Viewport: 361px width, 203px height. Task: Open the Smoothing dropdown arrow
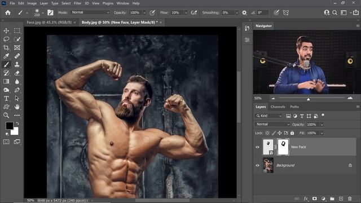pos(236,12)
